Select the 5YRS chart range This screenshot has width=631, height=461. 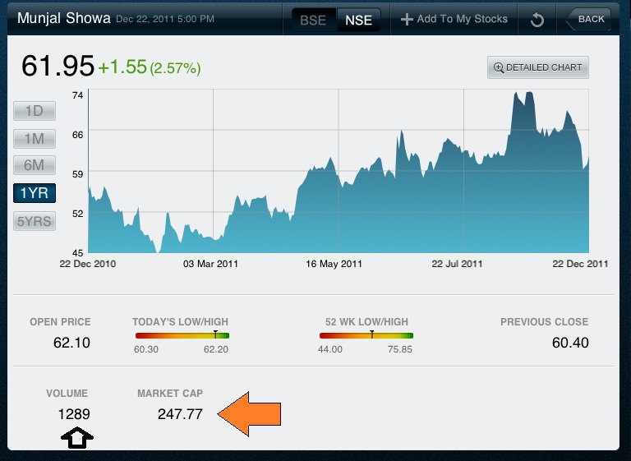35,221
